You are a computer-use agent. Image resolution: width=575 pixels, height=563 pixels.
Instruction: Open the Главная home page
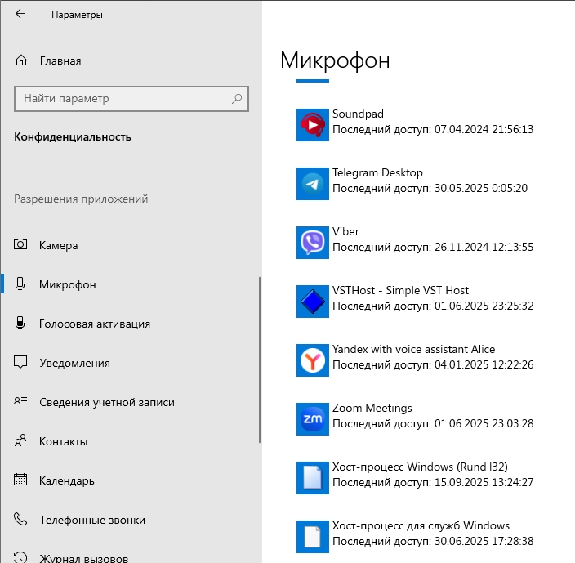(60, 60)
